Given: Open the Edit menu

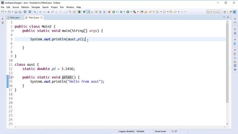Looking at the screenshot, I should coord(8,7).
